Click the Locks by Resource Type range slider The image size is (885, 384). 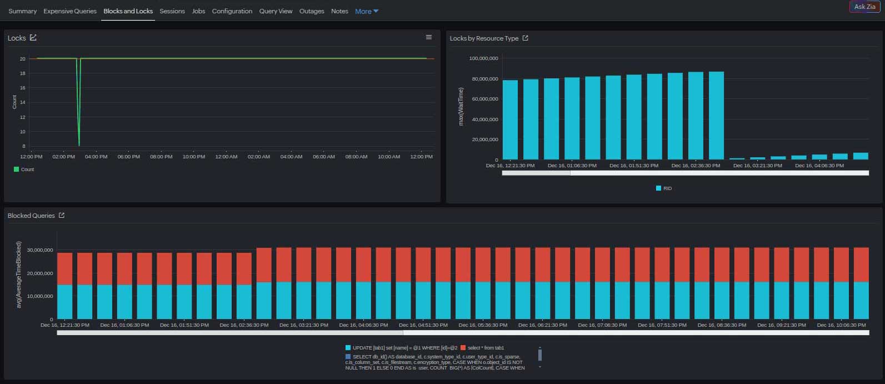tap(536, 173)
